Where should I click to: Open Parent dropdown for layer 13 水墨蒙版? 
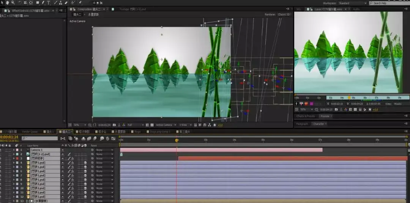click(x=104, y=201)
